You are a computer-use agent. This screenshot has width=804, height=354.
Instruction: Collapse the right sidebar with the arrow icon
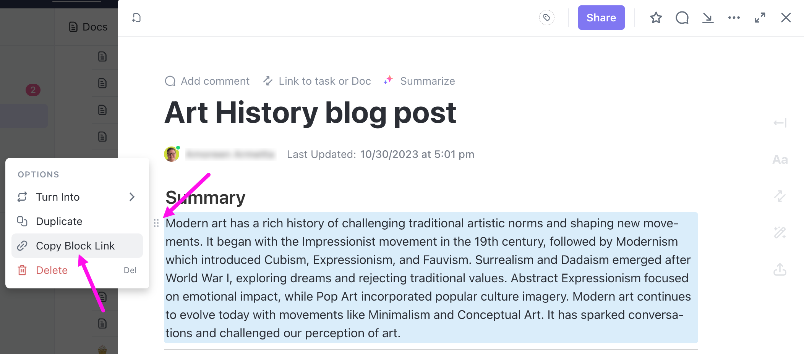[780, 123]
